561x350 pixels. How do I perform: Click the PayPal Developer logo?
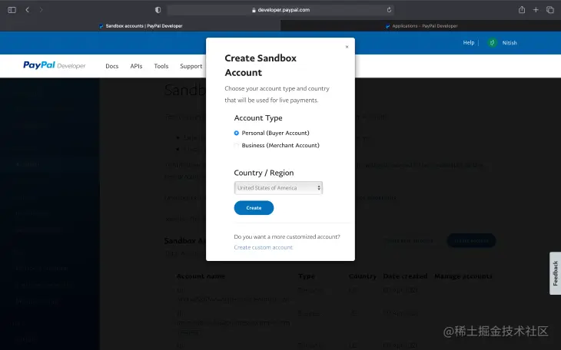(x=55, y=65)
